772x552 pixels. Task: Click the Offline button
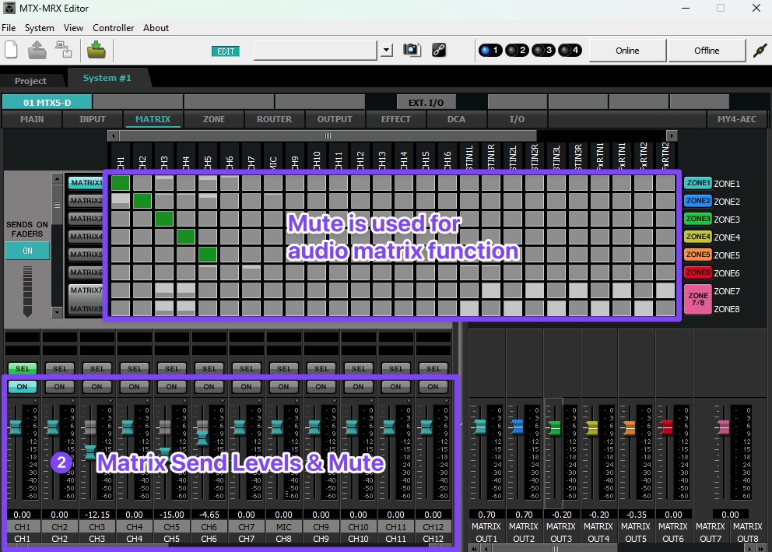[x=707, y=51]
